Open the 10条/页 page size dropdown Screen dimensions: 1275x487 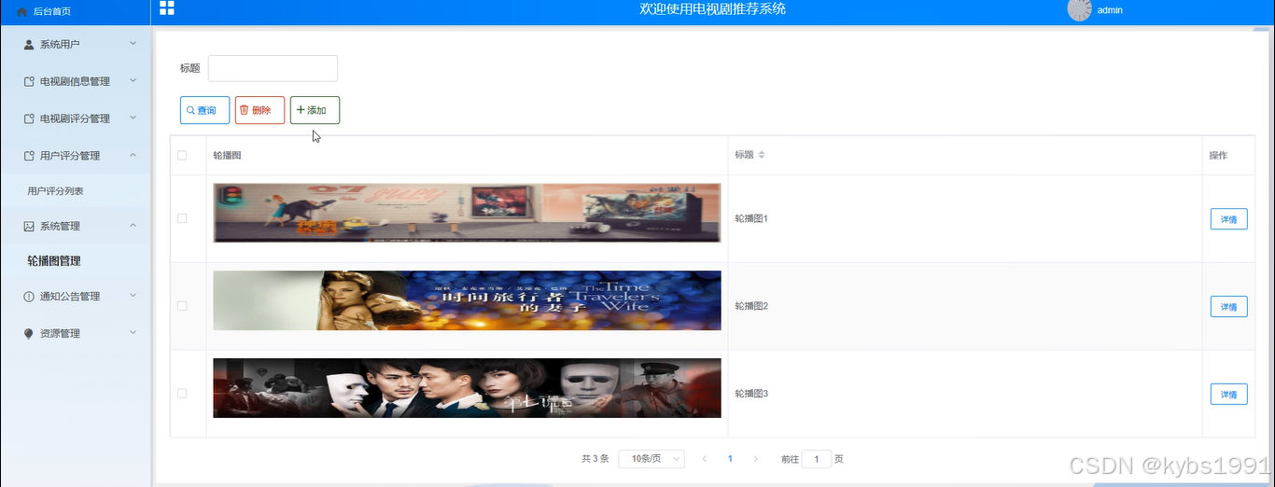[652, 459]
